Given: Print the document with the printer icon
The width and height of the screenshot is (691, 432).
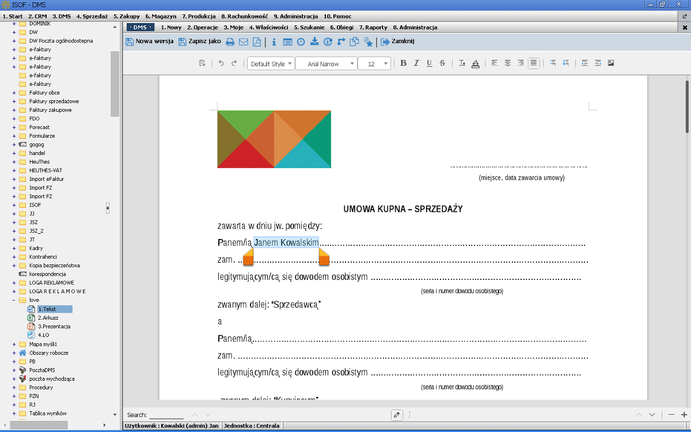Looking at the screenshot, I should [x=230, y=41].
